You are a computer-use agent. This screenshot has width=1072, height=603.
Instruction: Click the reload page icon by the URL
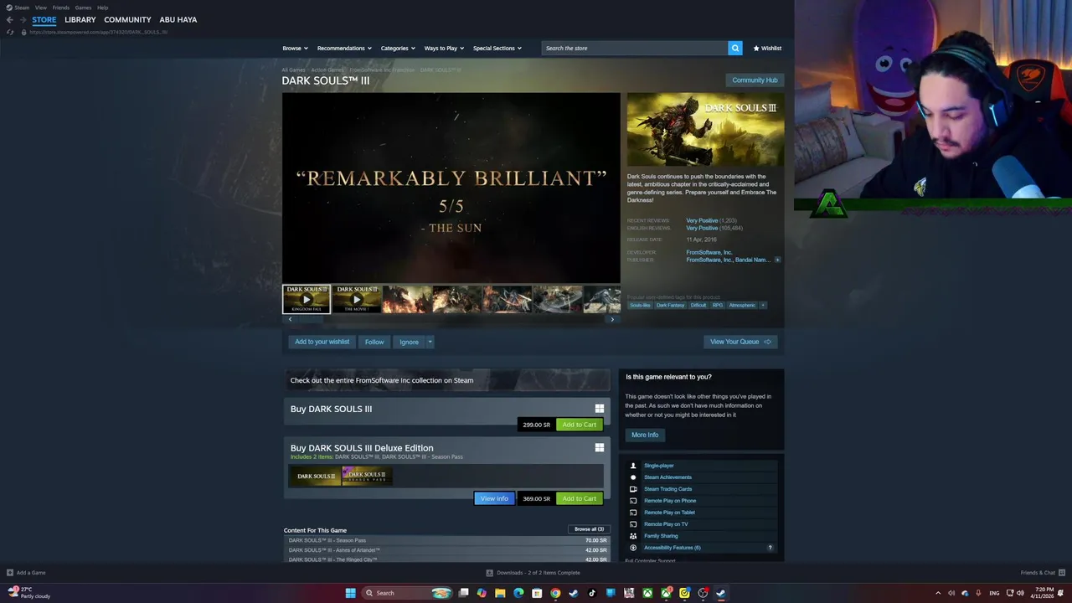10,32
